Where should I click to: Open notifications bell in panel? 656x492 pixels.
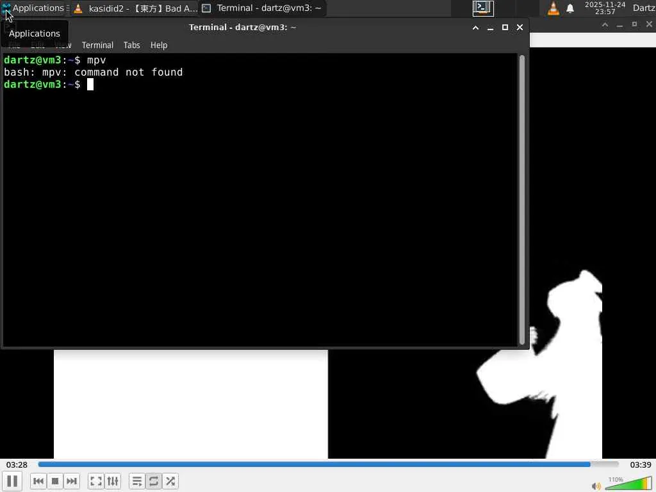(570, 8)
